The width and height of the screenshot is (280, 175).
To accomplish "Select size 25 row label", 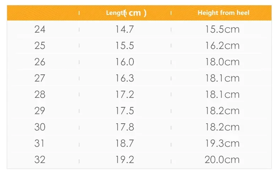I will (40, 46).
